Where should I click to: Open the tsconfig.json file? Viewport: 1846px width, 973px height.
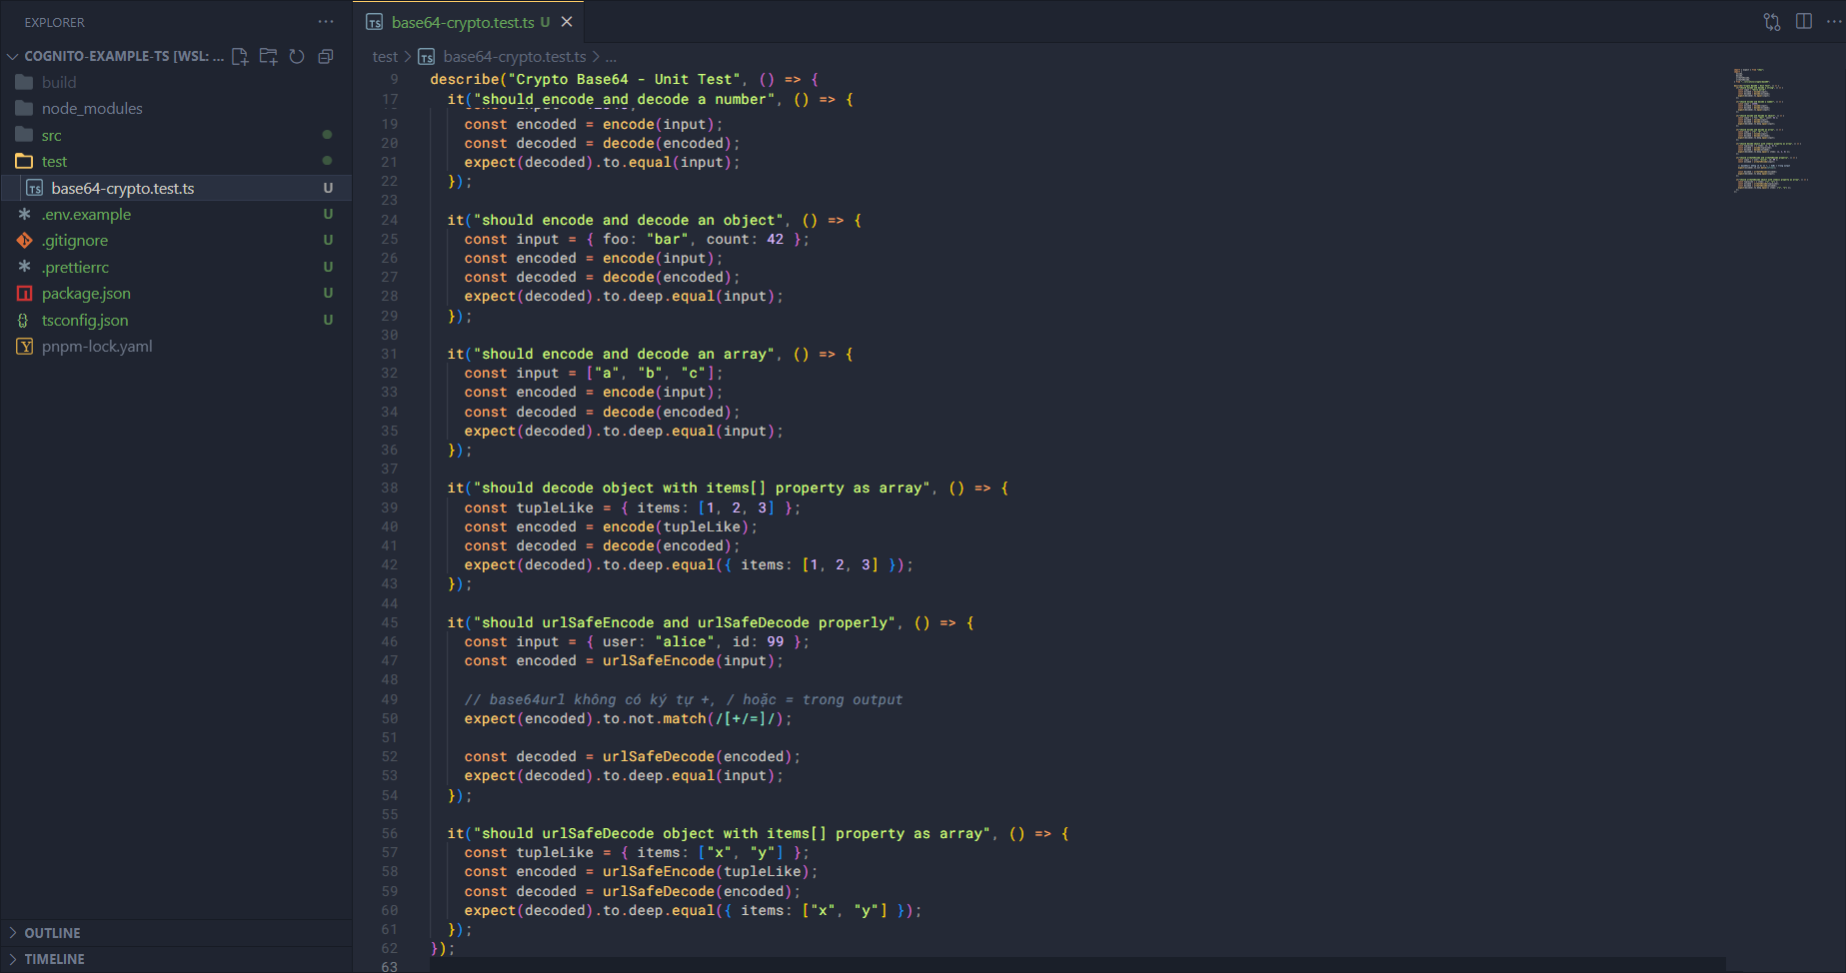[85, 321]
